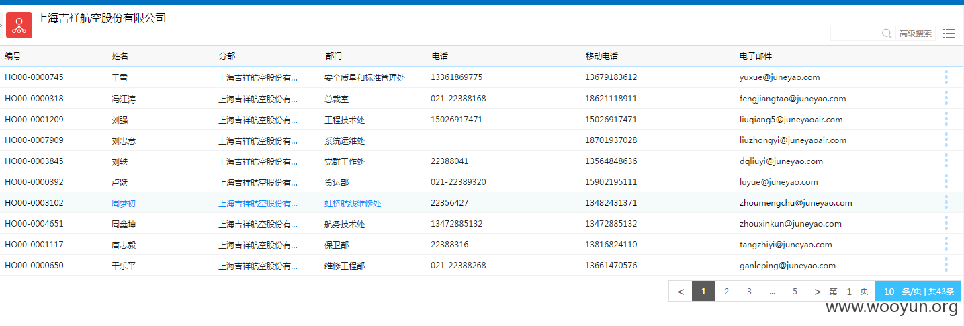964x326 pixels.
Task: Click department 维修工程部
Action: [x=345, y=266]
